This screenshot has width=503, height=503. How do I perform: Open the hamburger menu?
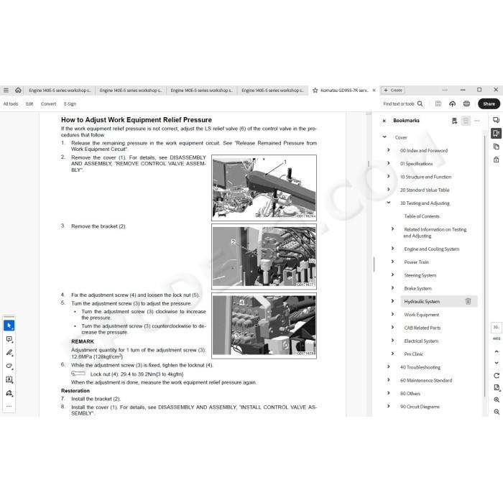(6, 90)
